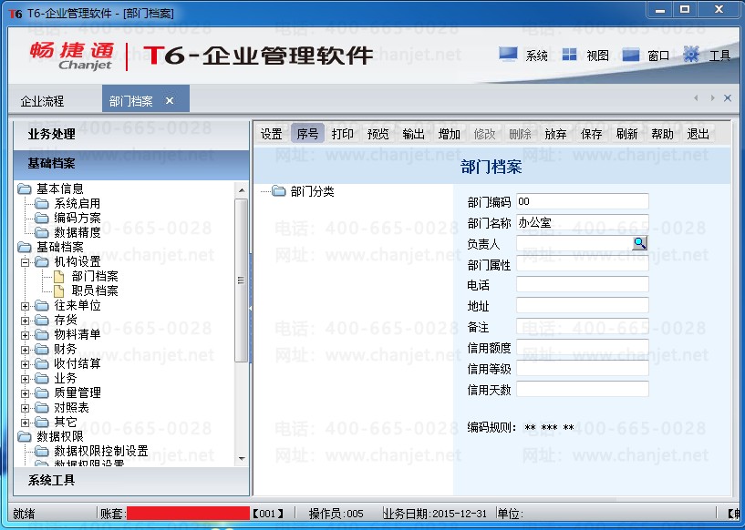This screenshot has width=745, height=530.
Task: Click 预览 in the toolbar
Action: click(x=378, y=134)
